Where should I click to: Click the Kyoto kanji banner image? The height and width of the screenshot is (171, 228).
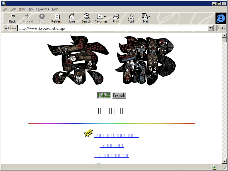click(x=111, y=60)
